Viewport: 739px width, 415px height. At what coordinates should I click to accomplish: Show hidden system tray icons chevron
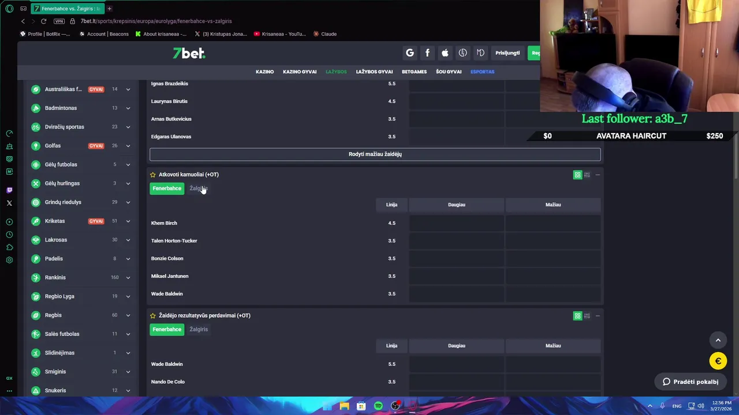click(x=650, y=406)
